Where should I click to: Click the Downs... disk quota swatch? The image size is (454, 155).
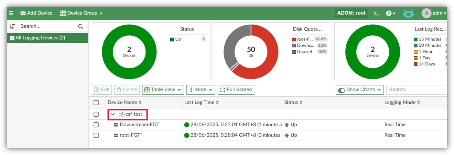point(294,46)
